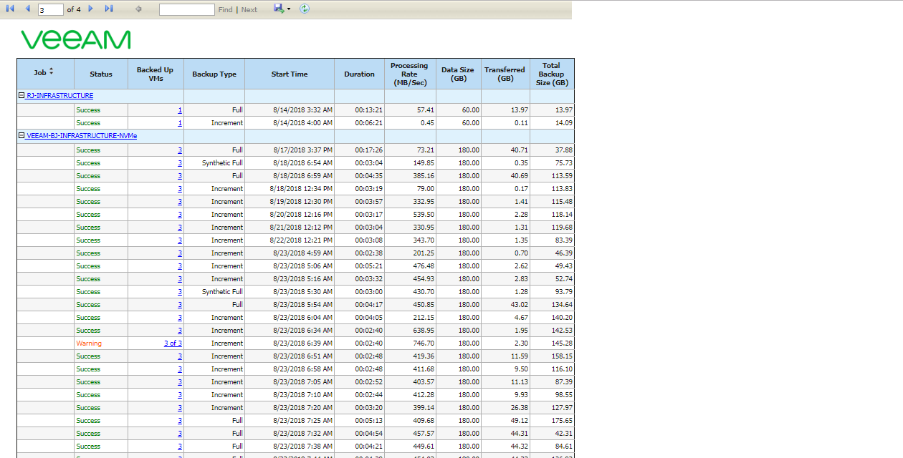Click the Data Size (GB) header
903x458 pixels.
(x=458, y=74)
